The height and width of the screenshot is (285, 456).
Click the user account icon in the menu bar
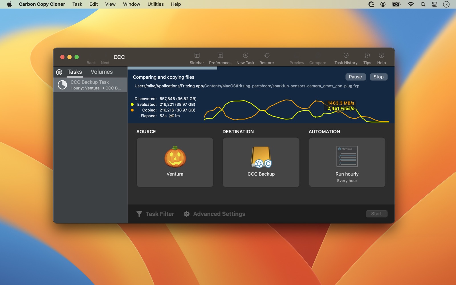(383, 4)
